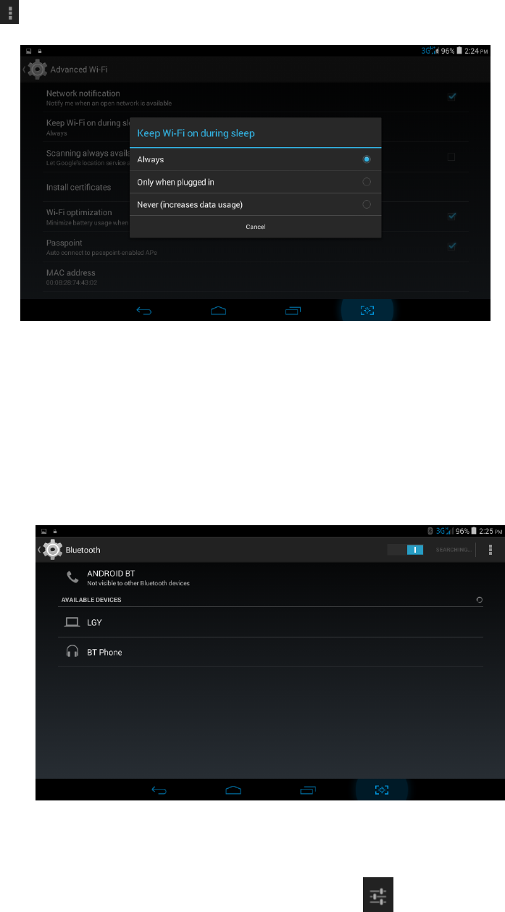Tap the back navigation button in Bluetooth screen
505x912 pixels.
pos(159,790)
